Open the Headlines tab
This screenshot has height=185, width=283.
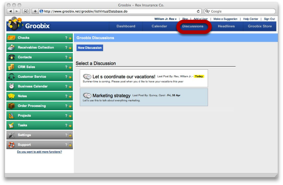pos(226,26)
